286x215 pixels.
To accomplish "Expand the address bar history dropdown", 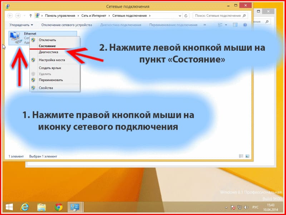I will (180, 16).
